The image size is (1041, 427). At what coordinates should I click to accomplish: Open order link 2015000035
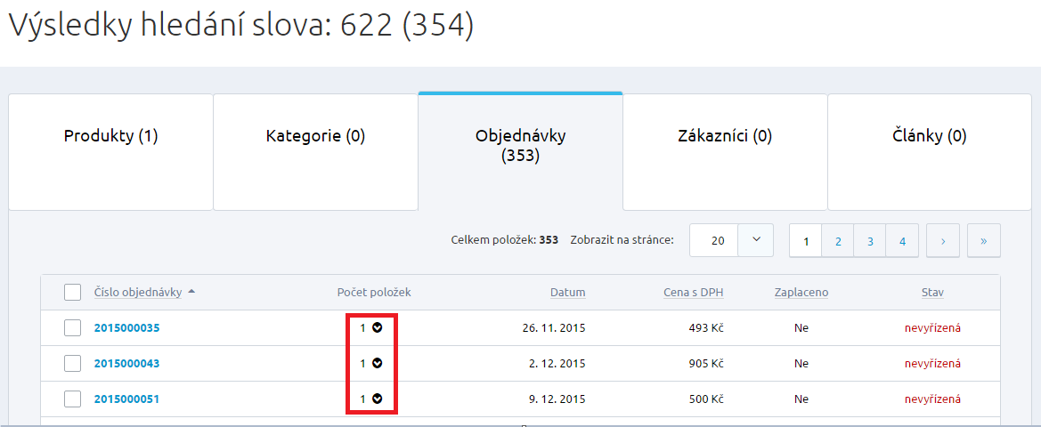126,327
